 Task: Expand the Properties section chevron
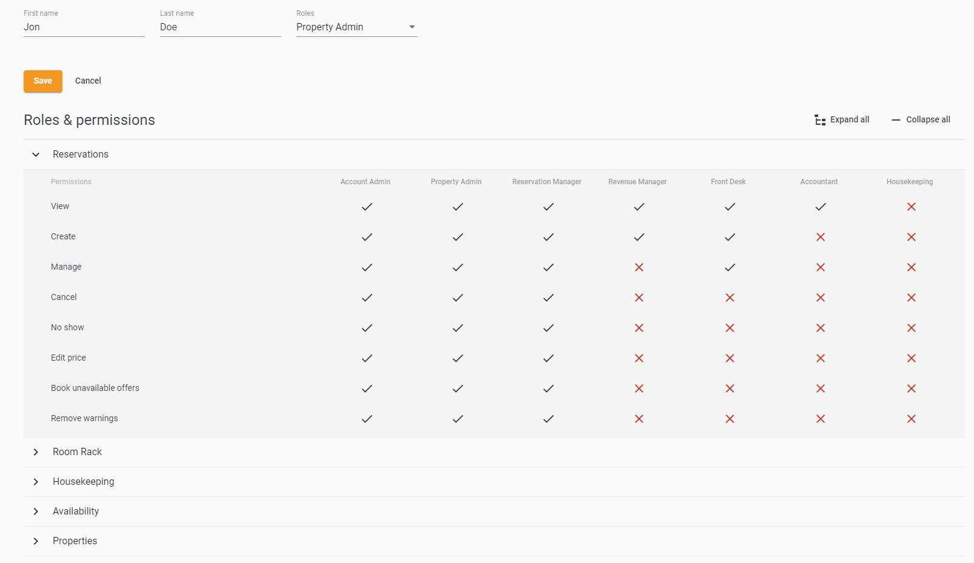36,541
